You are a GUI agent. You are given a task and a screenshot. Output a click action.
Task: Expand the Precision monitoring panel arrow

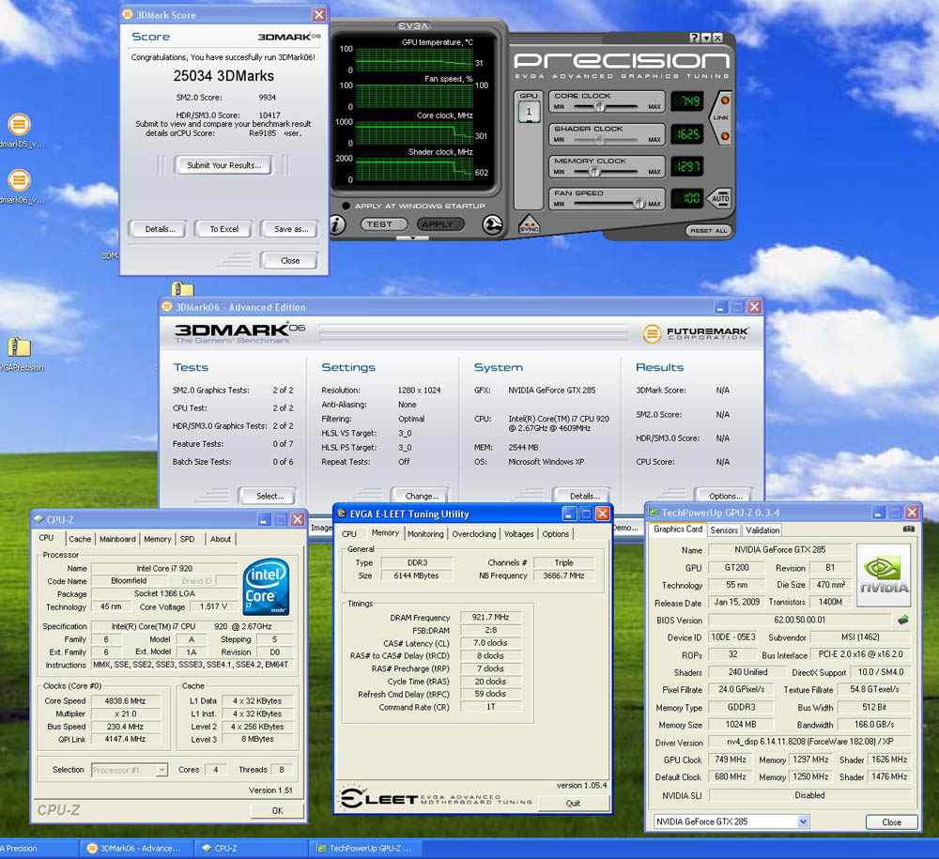412,238
